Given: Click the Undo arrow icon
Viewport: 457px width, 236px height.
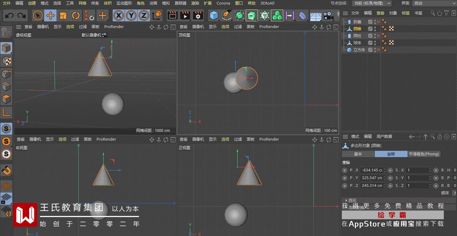Looking at the screenshot, I should (x=9, y=15).
